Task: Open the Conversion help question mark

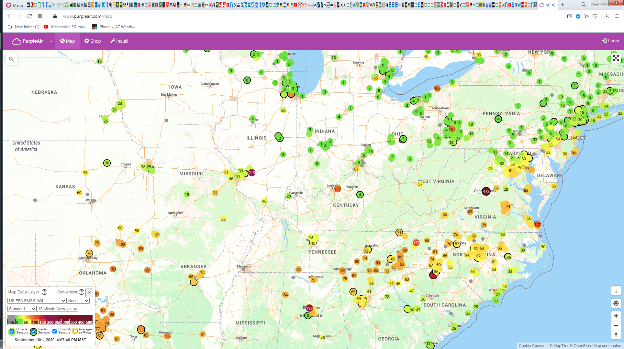Action: point(82,292)
